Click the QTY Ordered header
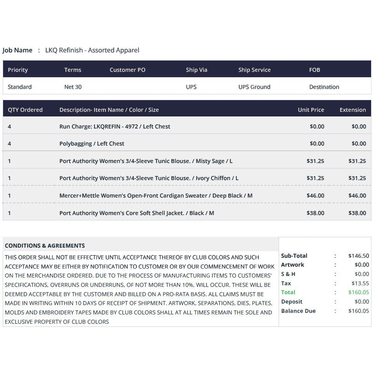The image size is (373, 373). coord(25,110)
